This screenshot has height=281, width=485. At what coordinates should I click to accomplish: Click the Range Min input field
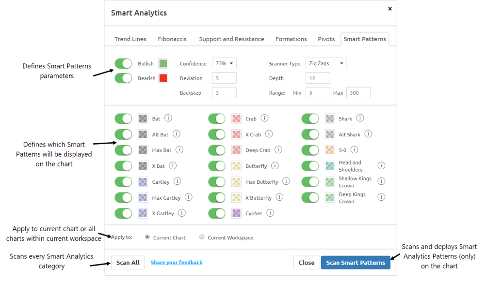[x=318, y=92]
